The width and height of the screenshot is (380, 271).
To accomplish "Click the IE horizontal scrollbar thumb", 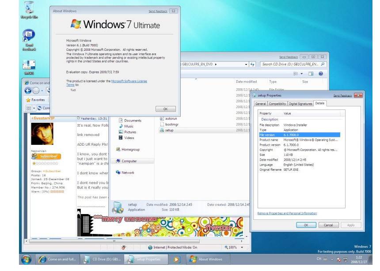I will (x=114, y=241).
